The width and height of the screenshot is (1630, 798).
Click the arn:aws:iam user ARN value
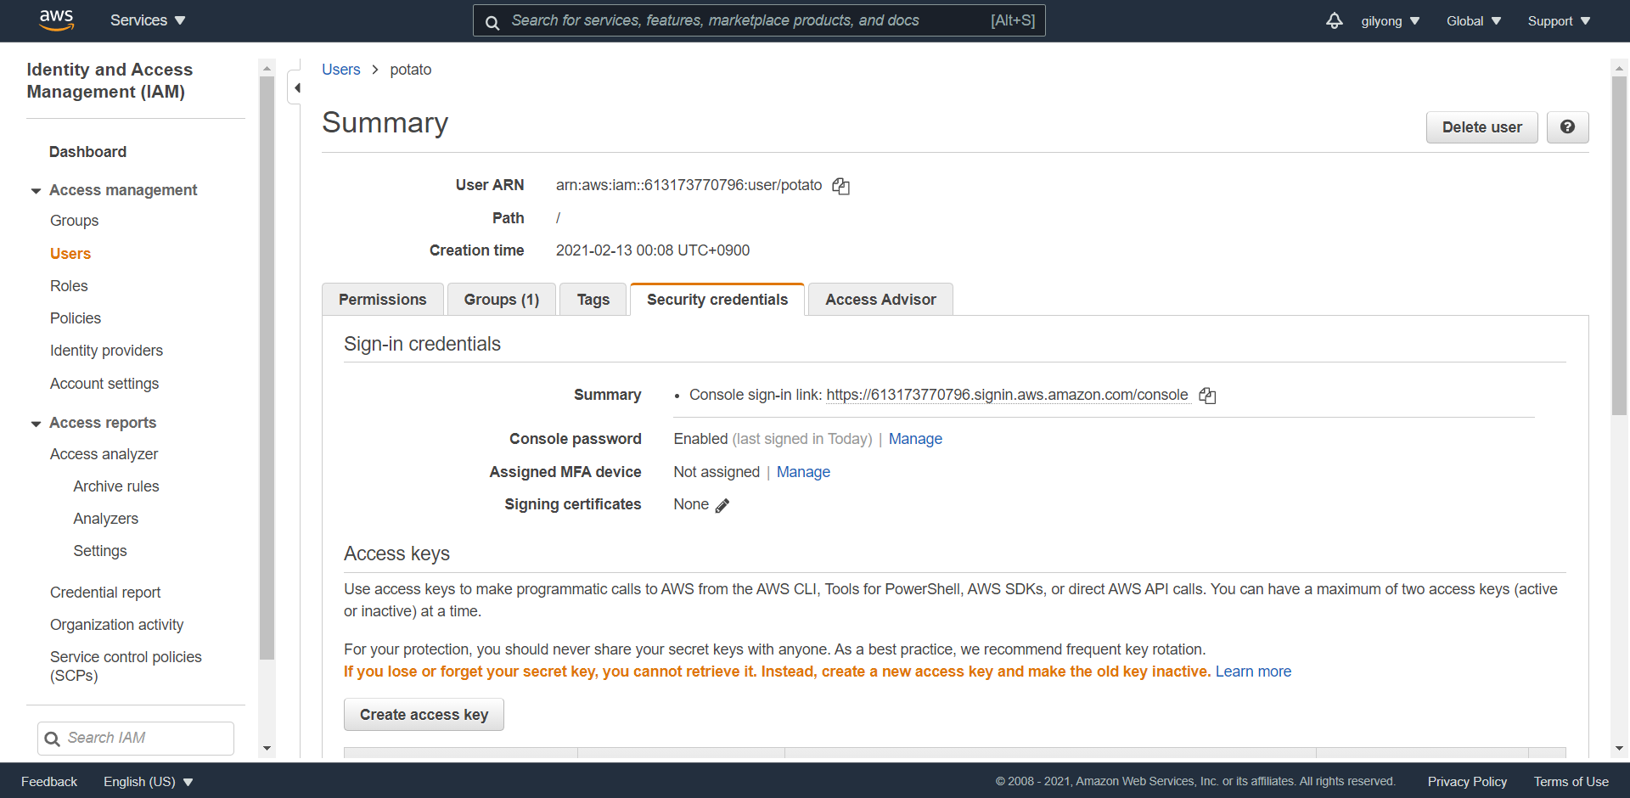pyautogui.click(x=689, y=185)
